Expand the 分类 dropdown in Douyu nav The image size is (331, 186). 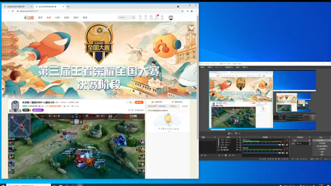58,17
